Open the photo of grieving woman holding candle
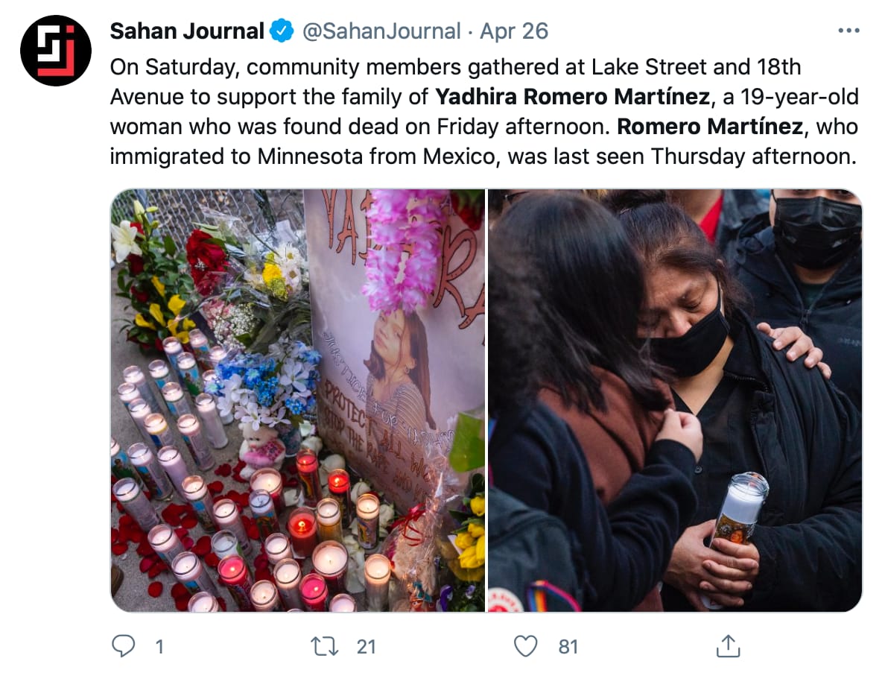This screenshot has width=885, height=699. 675,400
